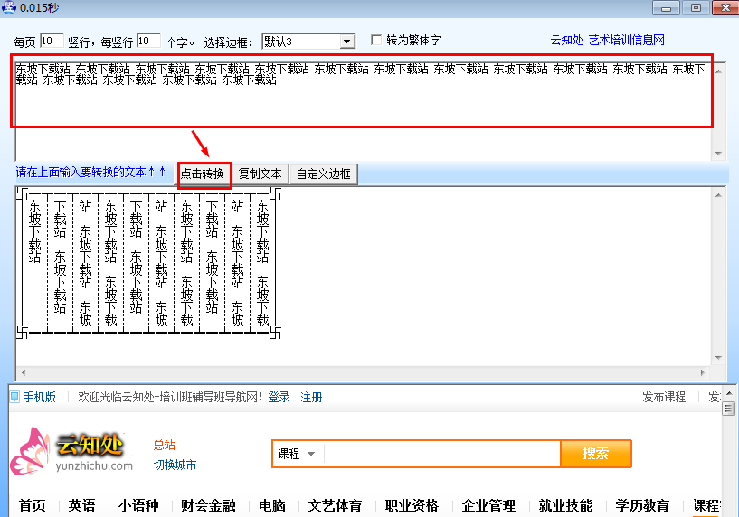Open the 自定义边框 button

[x=323, y=174]
